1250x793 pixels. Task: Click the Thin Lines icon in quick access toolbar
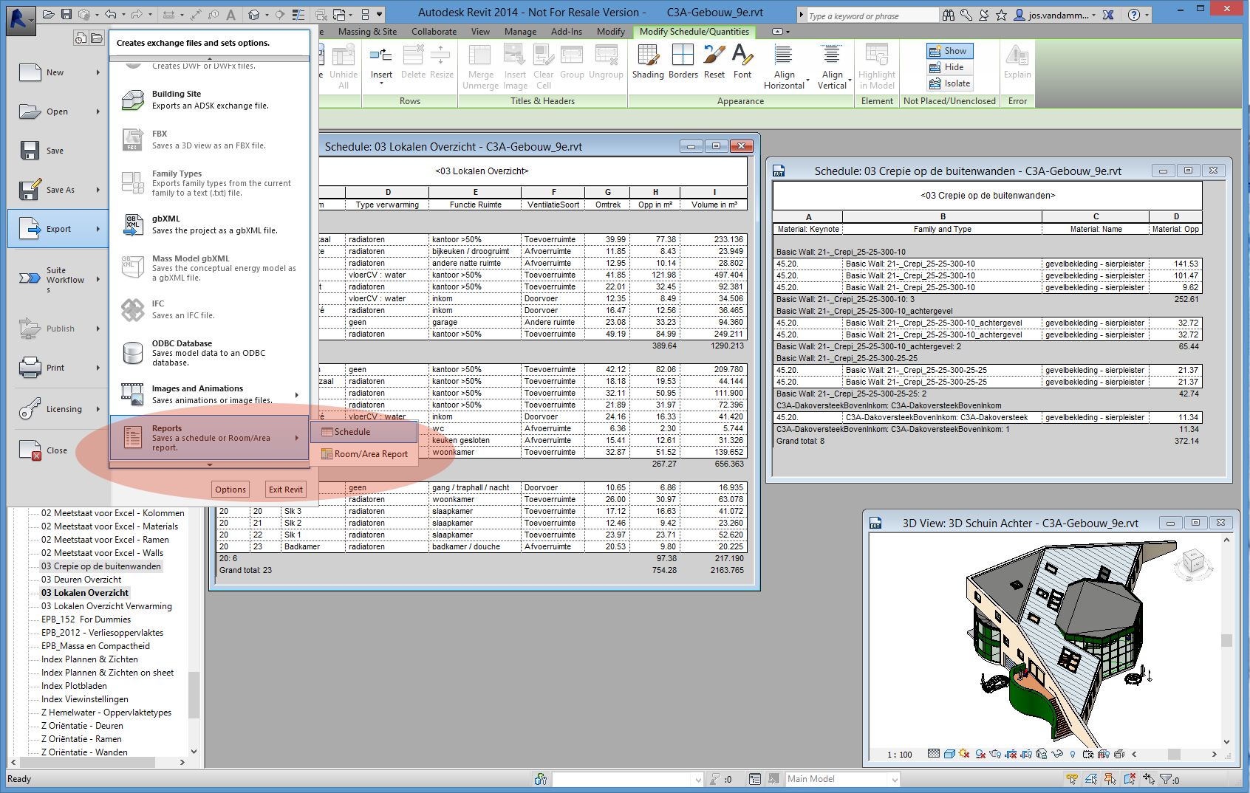tap(298, 14)
